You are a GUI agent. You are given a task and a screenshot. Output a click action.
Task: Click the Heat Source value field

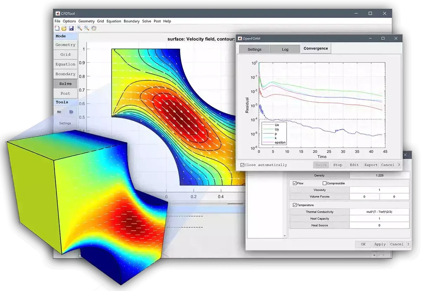(380, 225)
